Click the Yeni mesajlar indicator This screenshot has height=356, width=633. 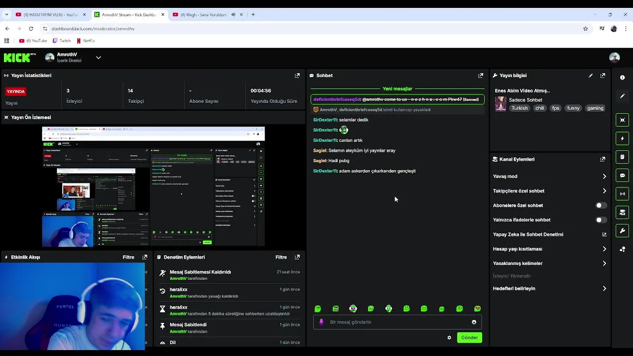pyautogui.click(x=397, y=89)
